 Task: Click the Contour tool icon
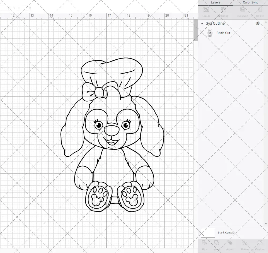coord(260,243)
